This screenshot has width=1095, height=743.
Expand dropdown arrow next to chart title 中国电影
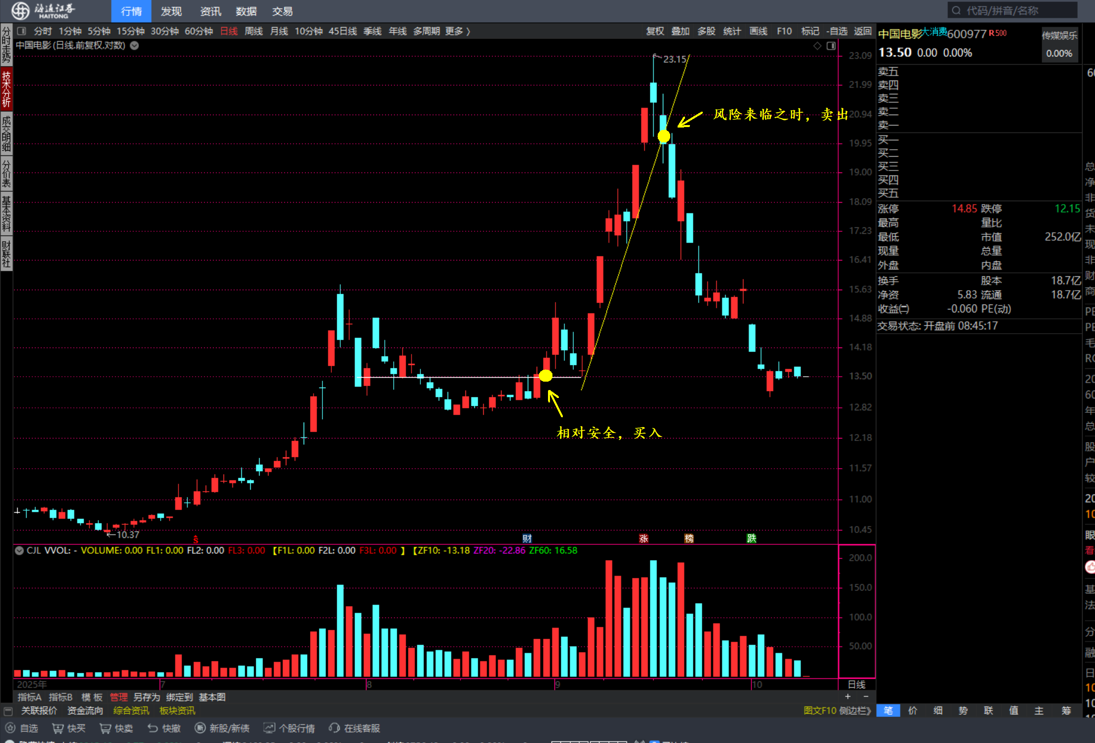[x=135, y=45]
